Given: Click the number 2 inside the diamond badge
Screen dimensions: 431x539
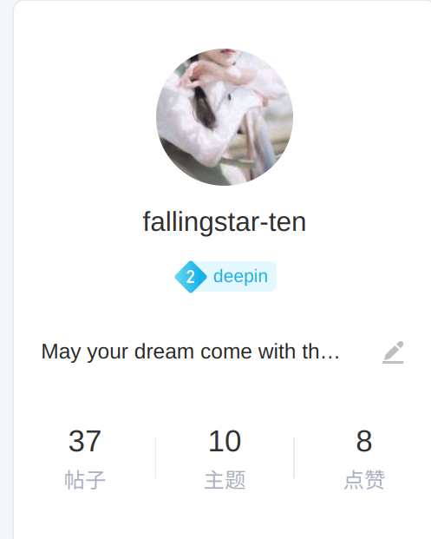Looking at the screenshot, I should tap(191, 277).
